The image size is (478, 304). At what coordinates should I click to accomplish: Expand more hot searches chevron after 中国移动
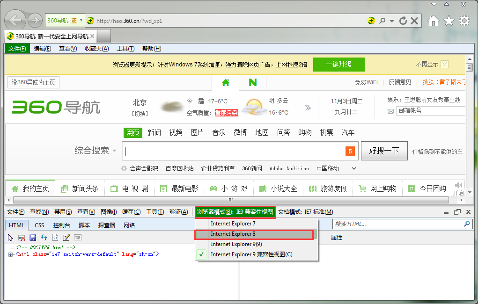(x=354, y=168)
